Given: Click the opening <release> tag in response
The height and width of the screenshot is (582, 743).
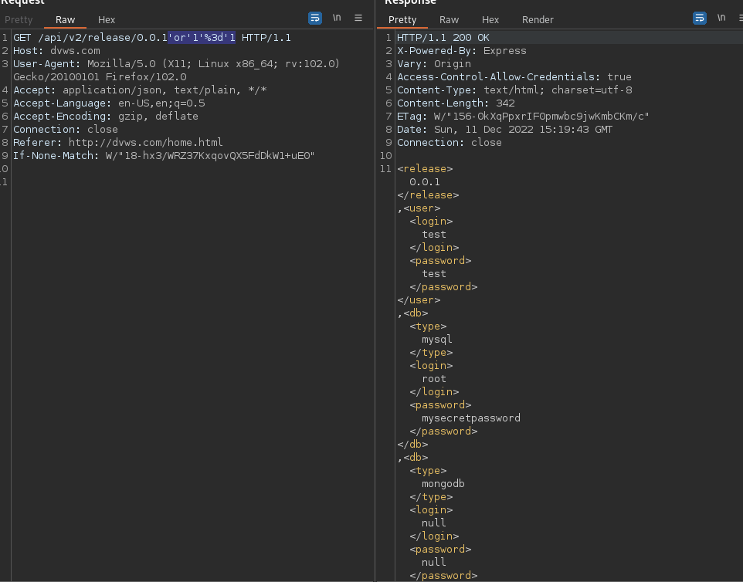Looking at the screenshot, I should point(425,168).
